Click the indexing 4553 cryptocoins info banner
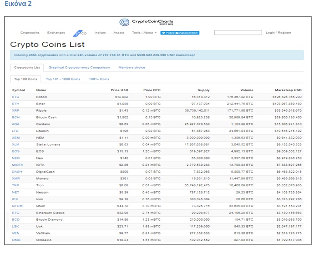The height and width of the screenshot is (253, 314). pos(157,55)
